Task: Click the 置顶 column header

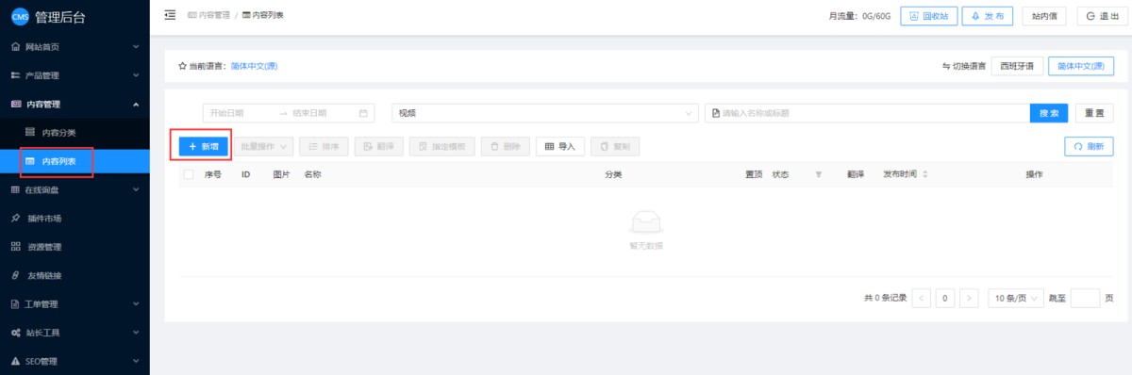Action: tap(753, 174)
